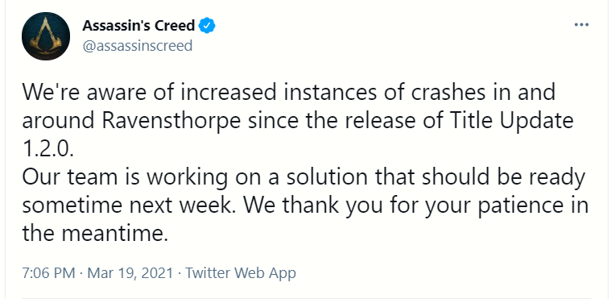Click the blue verified checkmark badge
Viewport: 611px width, 299px height.
(x=207, y=26)
